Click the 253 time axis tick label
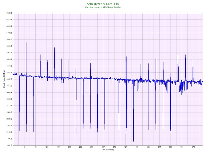206x155 pixels. pyautogui.click(x=81, y=147)
